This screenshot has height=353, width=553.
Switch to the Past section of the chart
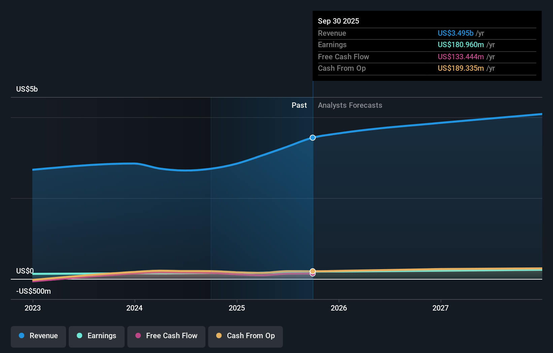299,105
